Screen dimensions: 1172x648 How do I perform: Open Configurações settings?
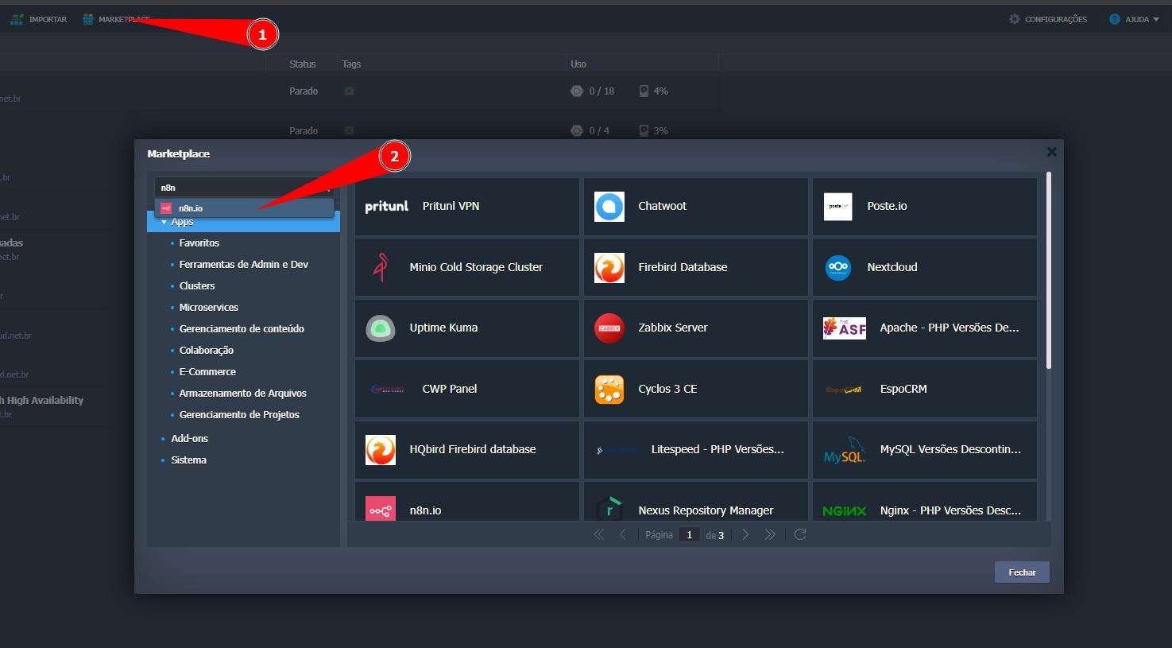tap(1048, 19)
